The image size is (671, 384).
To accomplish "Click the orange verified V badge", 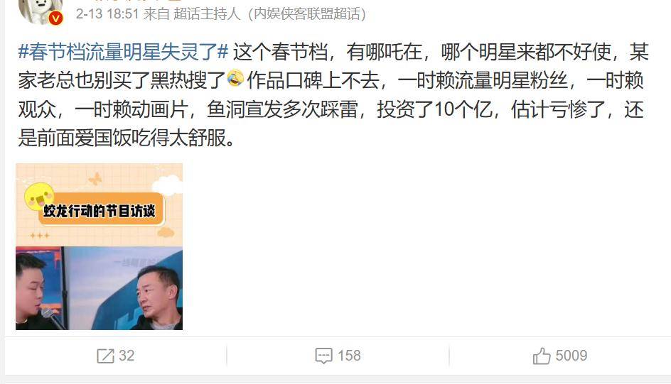I will point(55,18).
